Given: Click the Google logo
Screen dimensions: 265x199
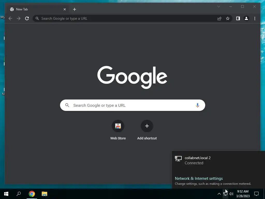Looking at the screenshot, I should click(x=132, y=77).
